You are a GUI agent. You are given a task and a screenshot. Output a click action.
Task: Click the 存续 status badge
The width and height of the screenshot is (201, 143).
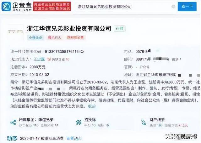coord(120,29)
